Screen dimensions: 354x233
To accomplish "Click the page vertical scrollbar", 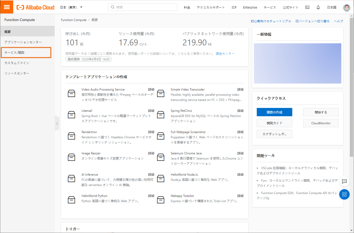I will click(352, 87).
